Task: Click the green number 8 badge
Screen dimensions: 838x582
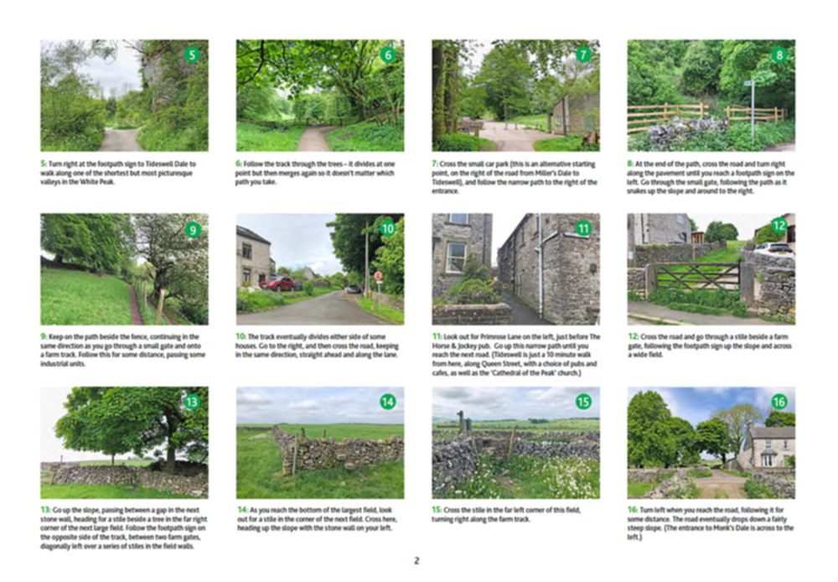Action: (x=779, y=55)
